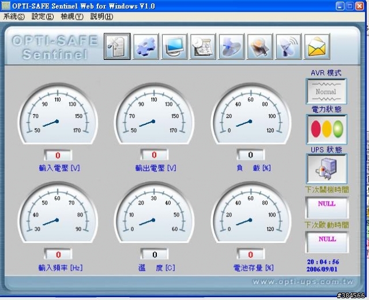Click the UPS status computer icon
The width and height of the screenshot is (369, 300).
pos(326,169)
